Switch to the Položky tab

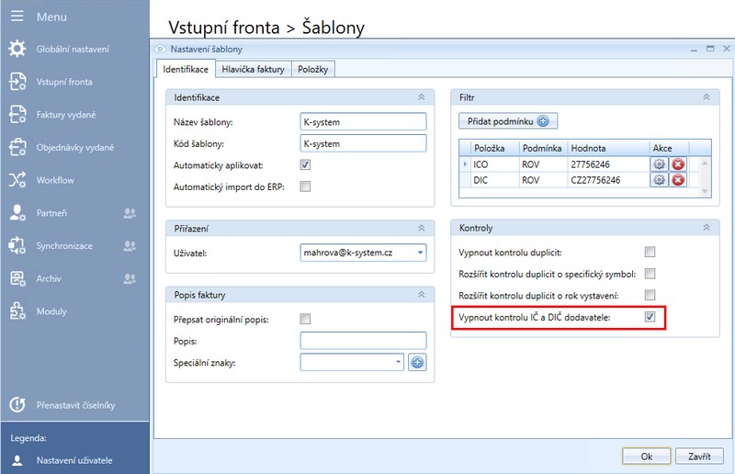pyautogui.click(x=314, y=69)
